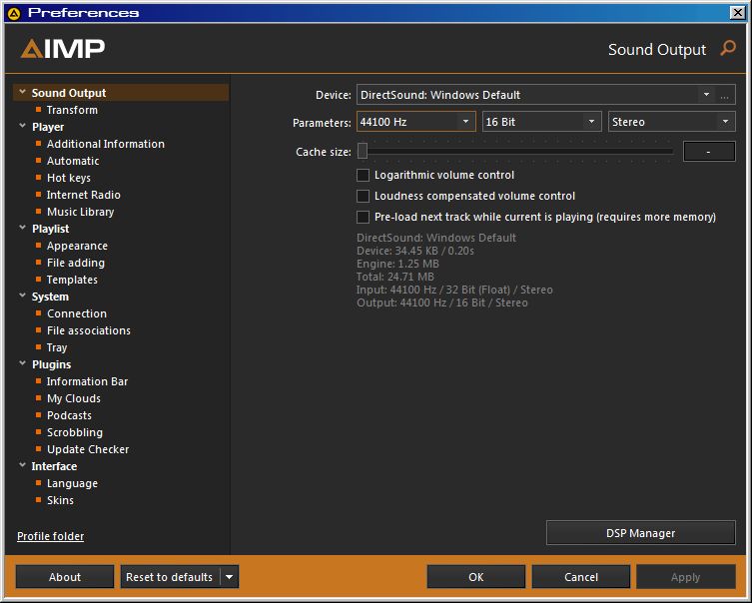Enable Logarithmic volume control checkbox
Screen dimensions: 752x603
pos(364,175)
